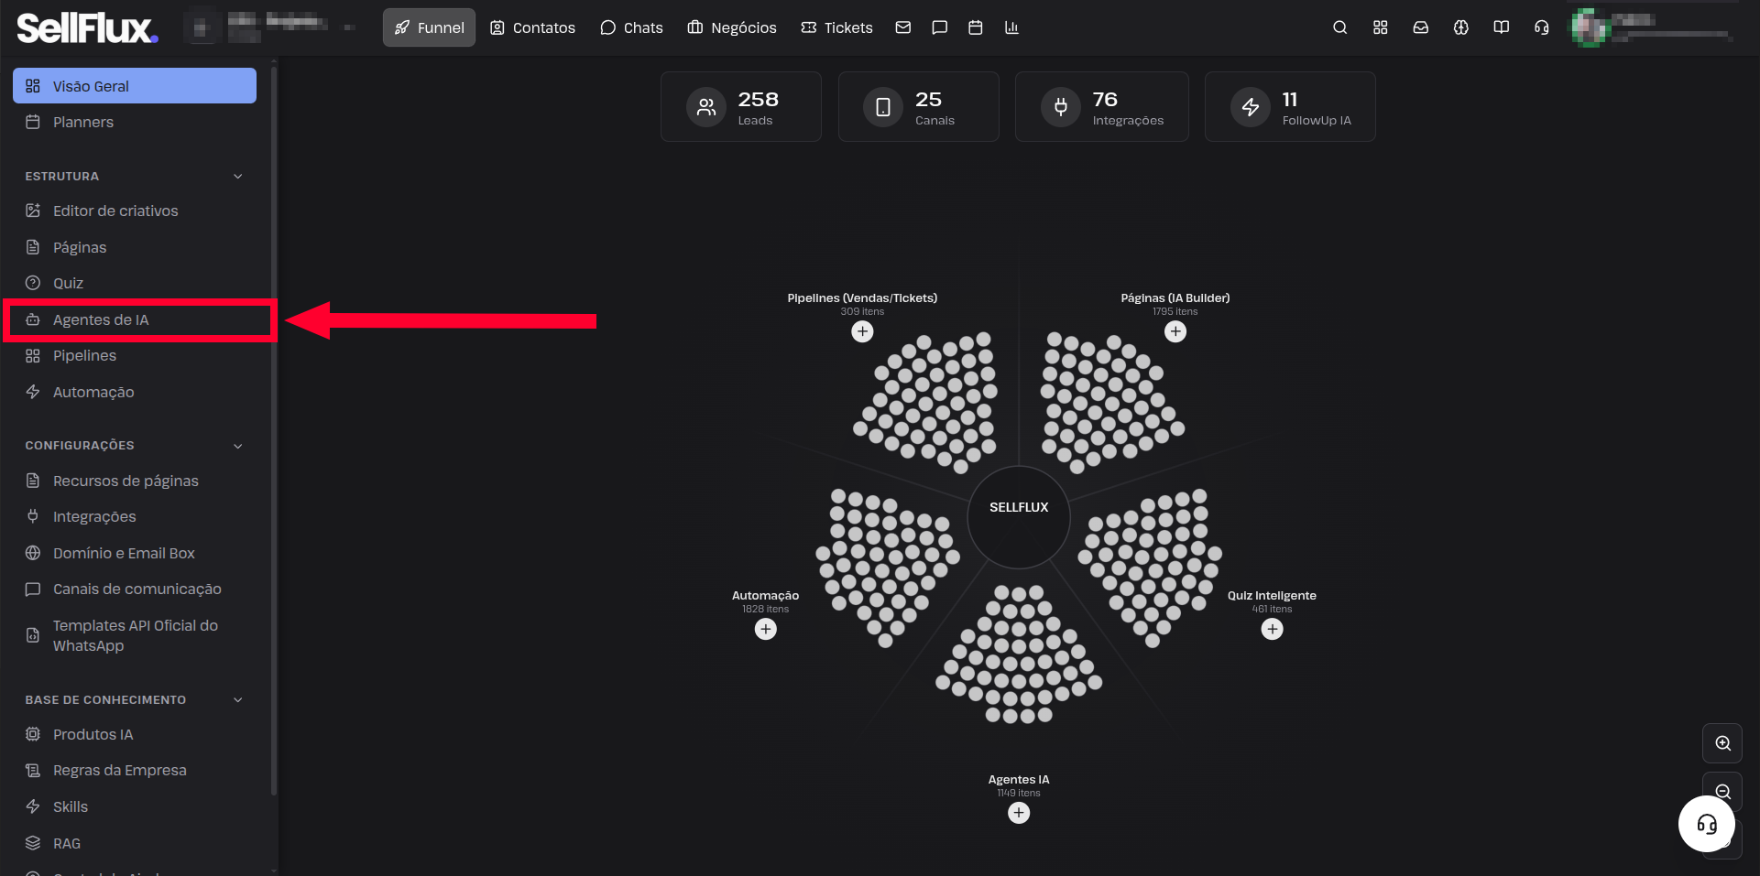Viewport: 1760px width, 876px height.
Task: Open the Tickets tab
Action: point(836,27)
